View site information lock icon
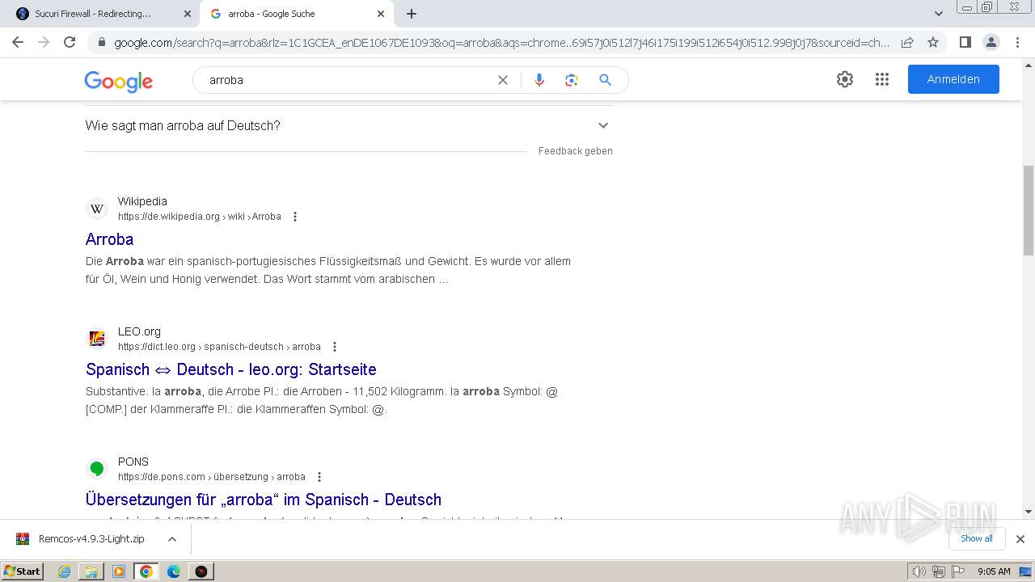 tap(101, 42)
